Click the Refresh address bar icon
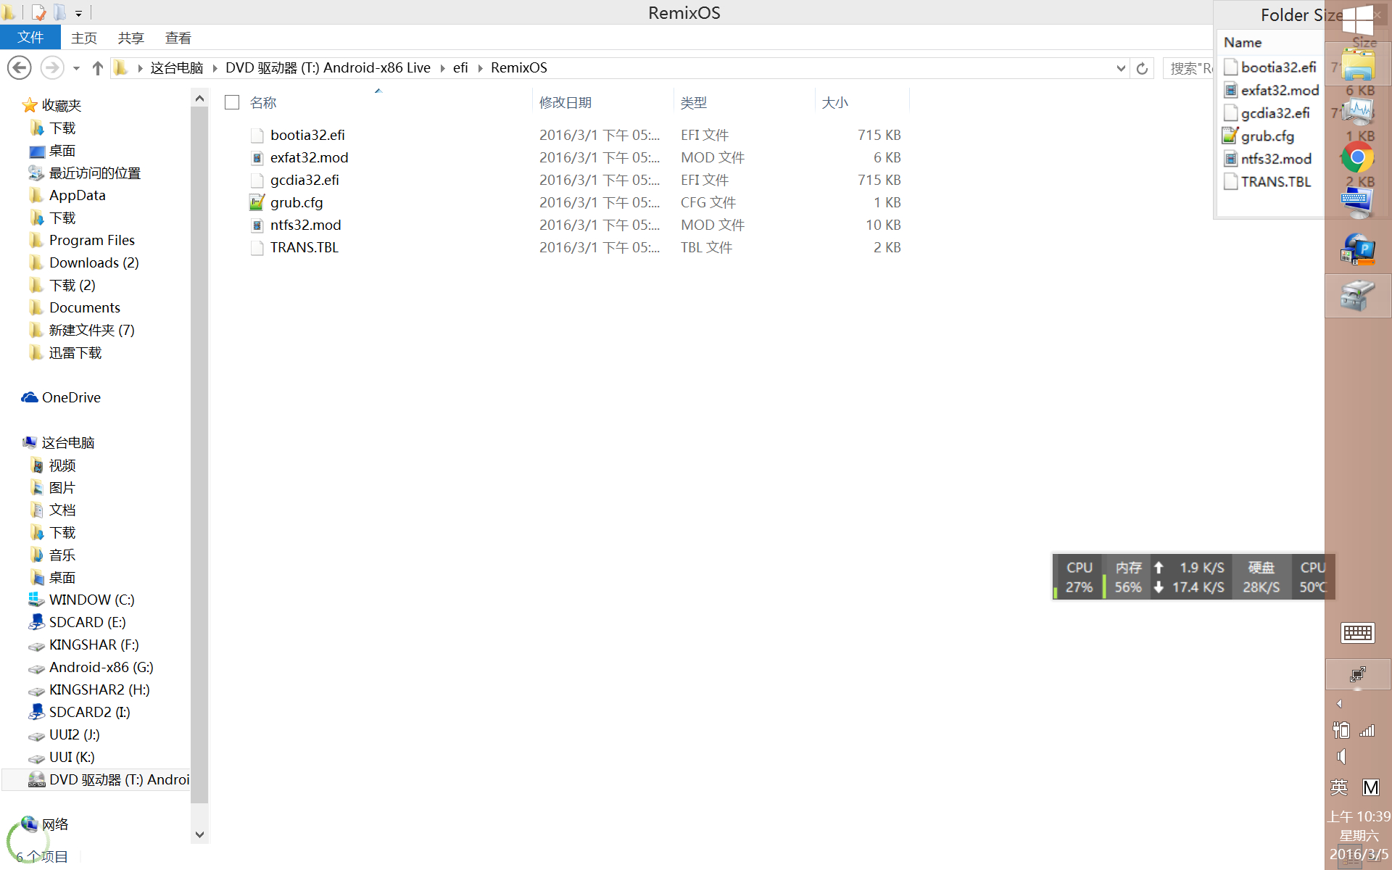This screenshot has height=870, width=1392. tap(1142, 68)
